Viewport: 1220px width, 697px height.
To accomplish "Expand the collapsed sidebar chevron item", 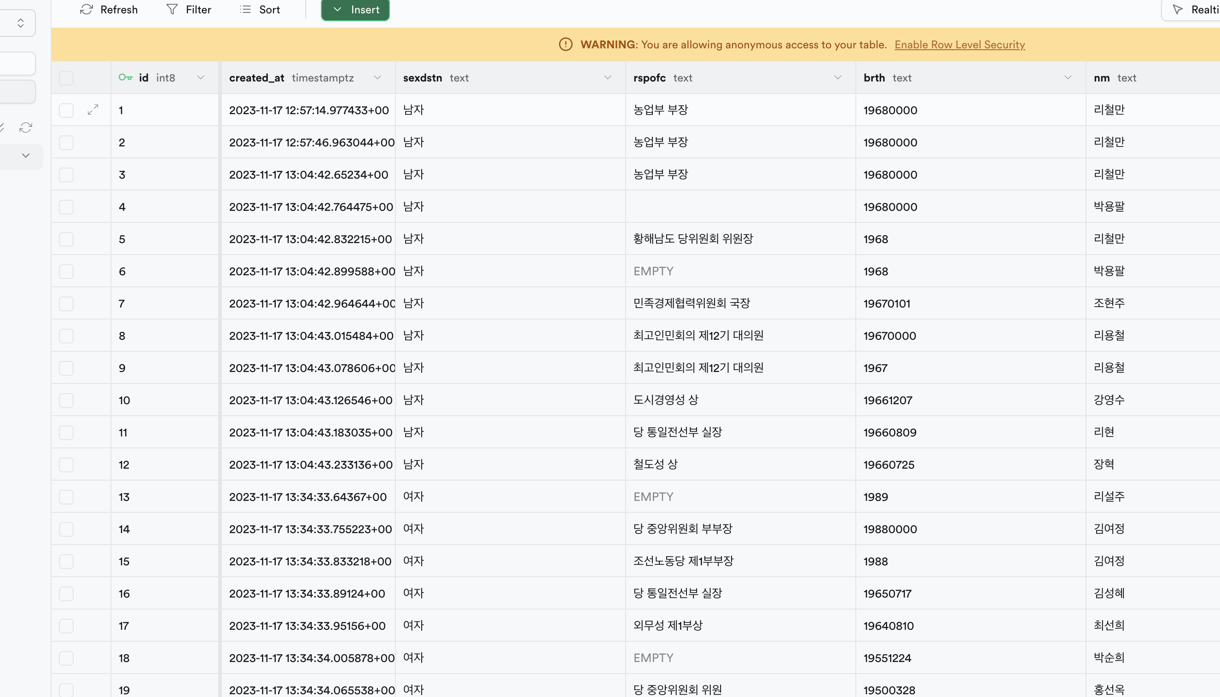I will point(26,156).
